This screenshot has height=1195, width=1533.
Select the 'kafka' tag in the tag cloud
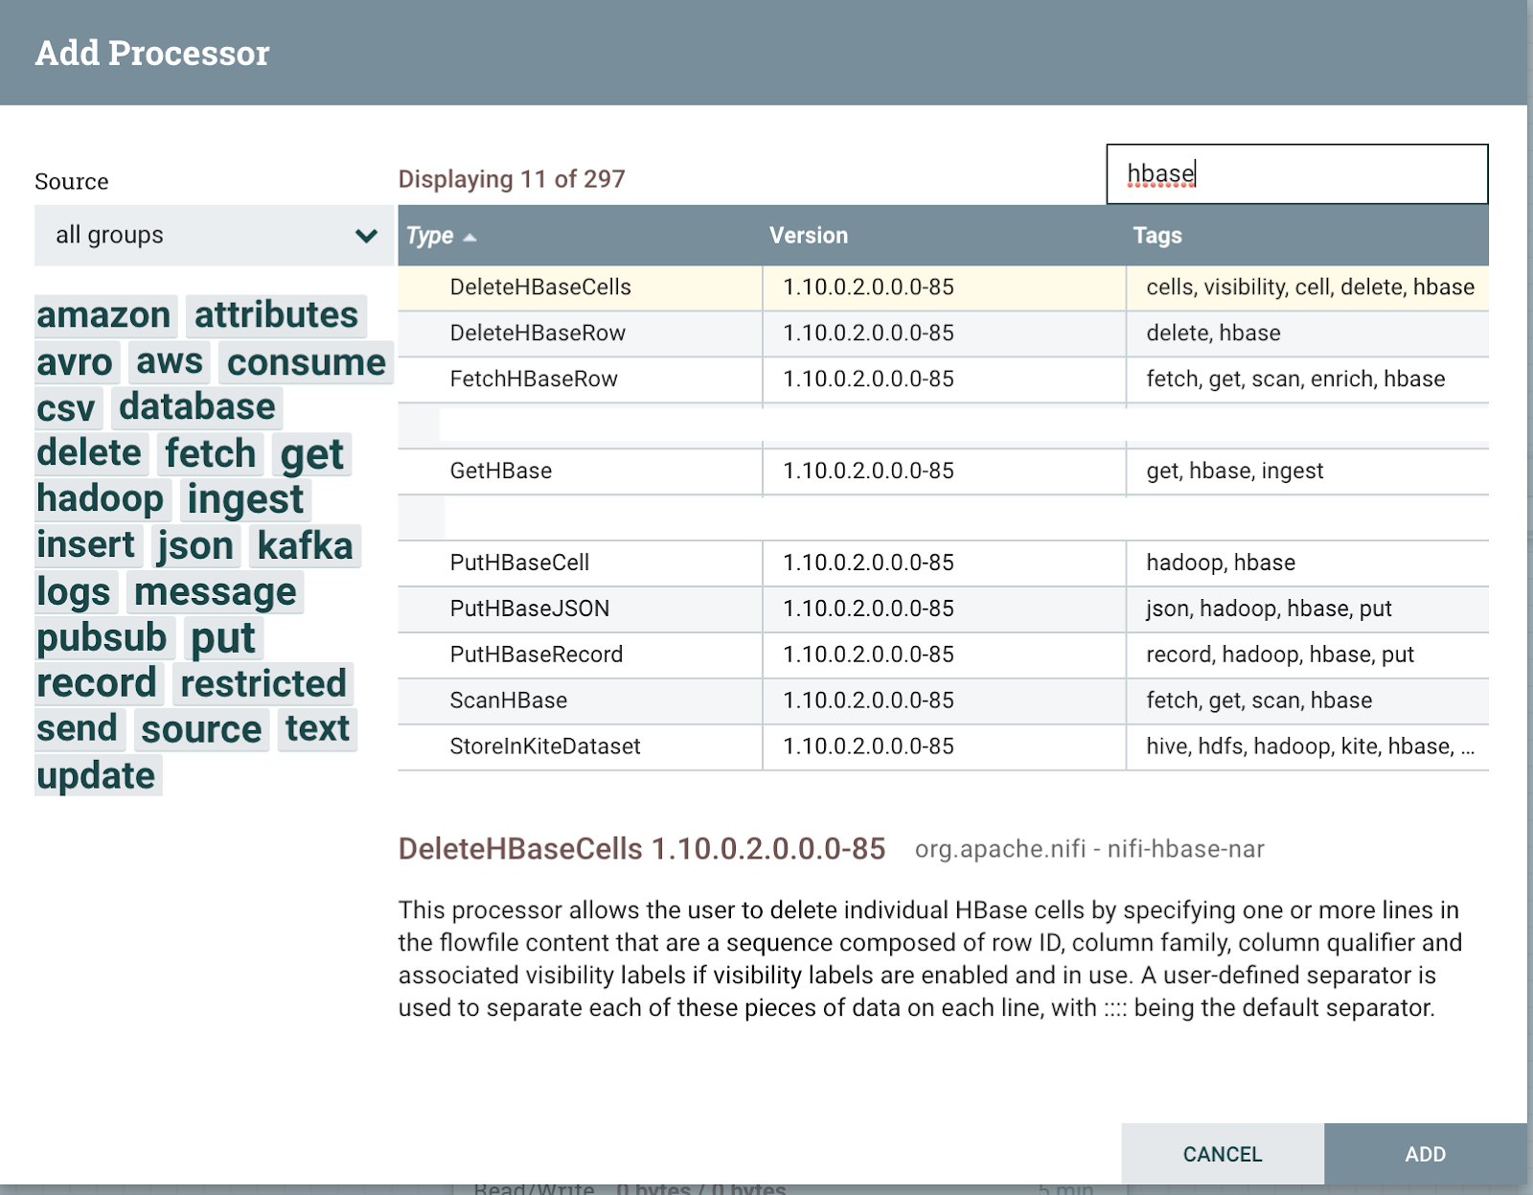(x=306, y=545)
